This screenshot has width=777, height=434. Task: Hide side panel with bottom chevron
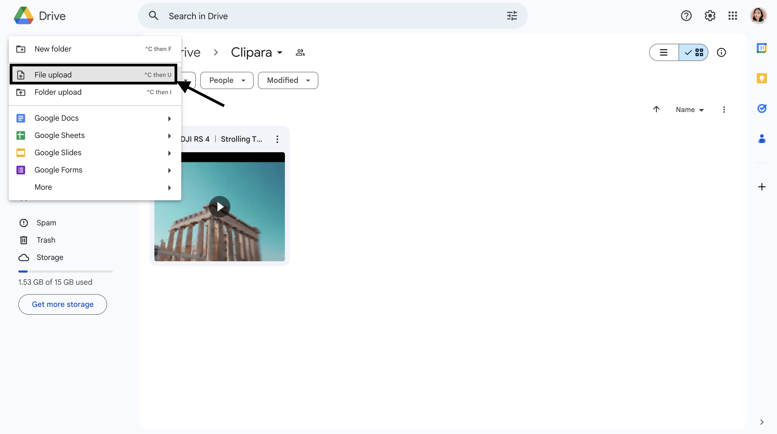tap(762, 422)
